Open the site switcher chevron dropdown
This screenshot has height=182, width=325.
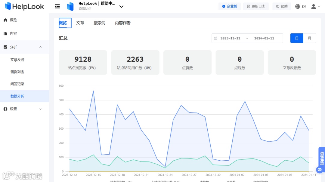[x=122, y=7]
